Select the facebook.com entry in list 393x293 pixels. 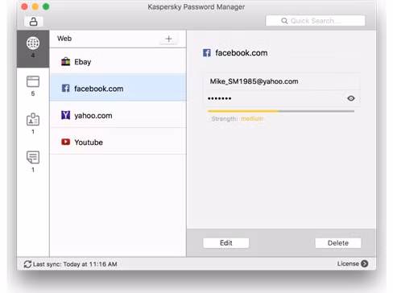(118, 88)
